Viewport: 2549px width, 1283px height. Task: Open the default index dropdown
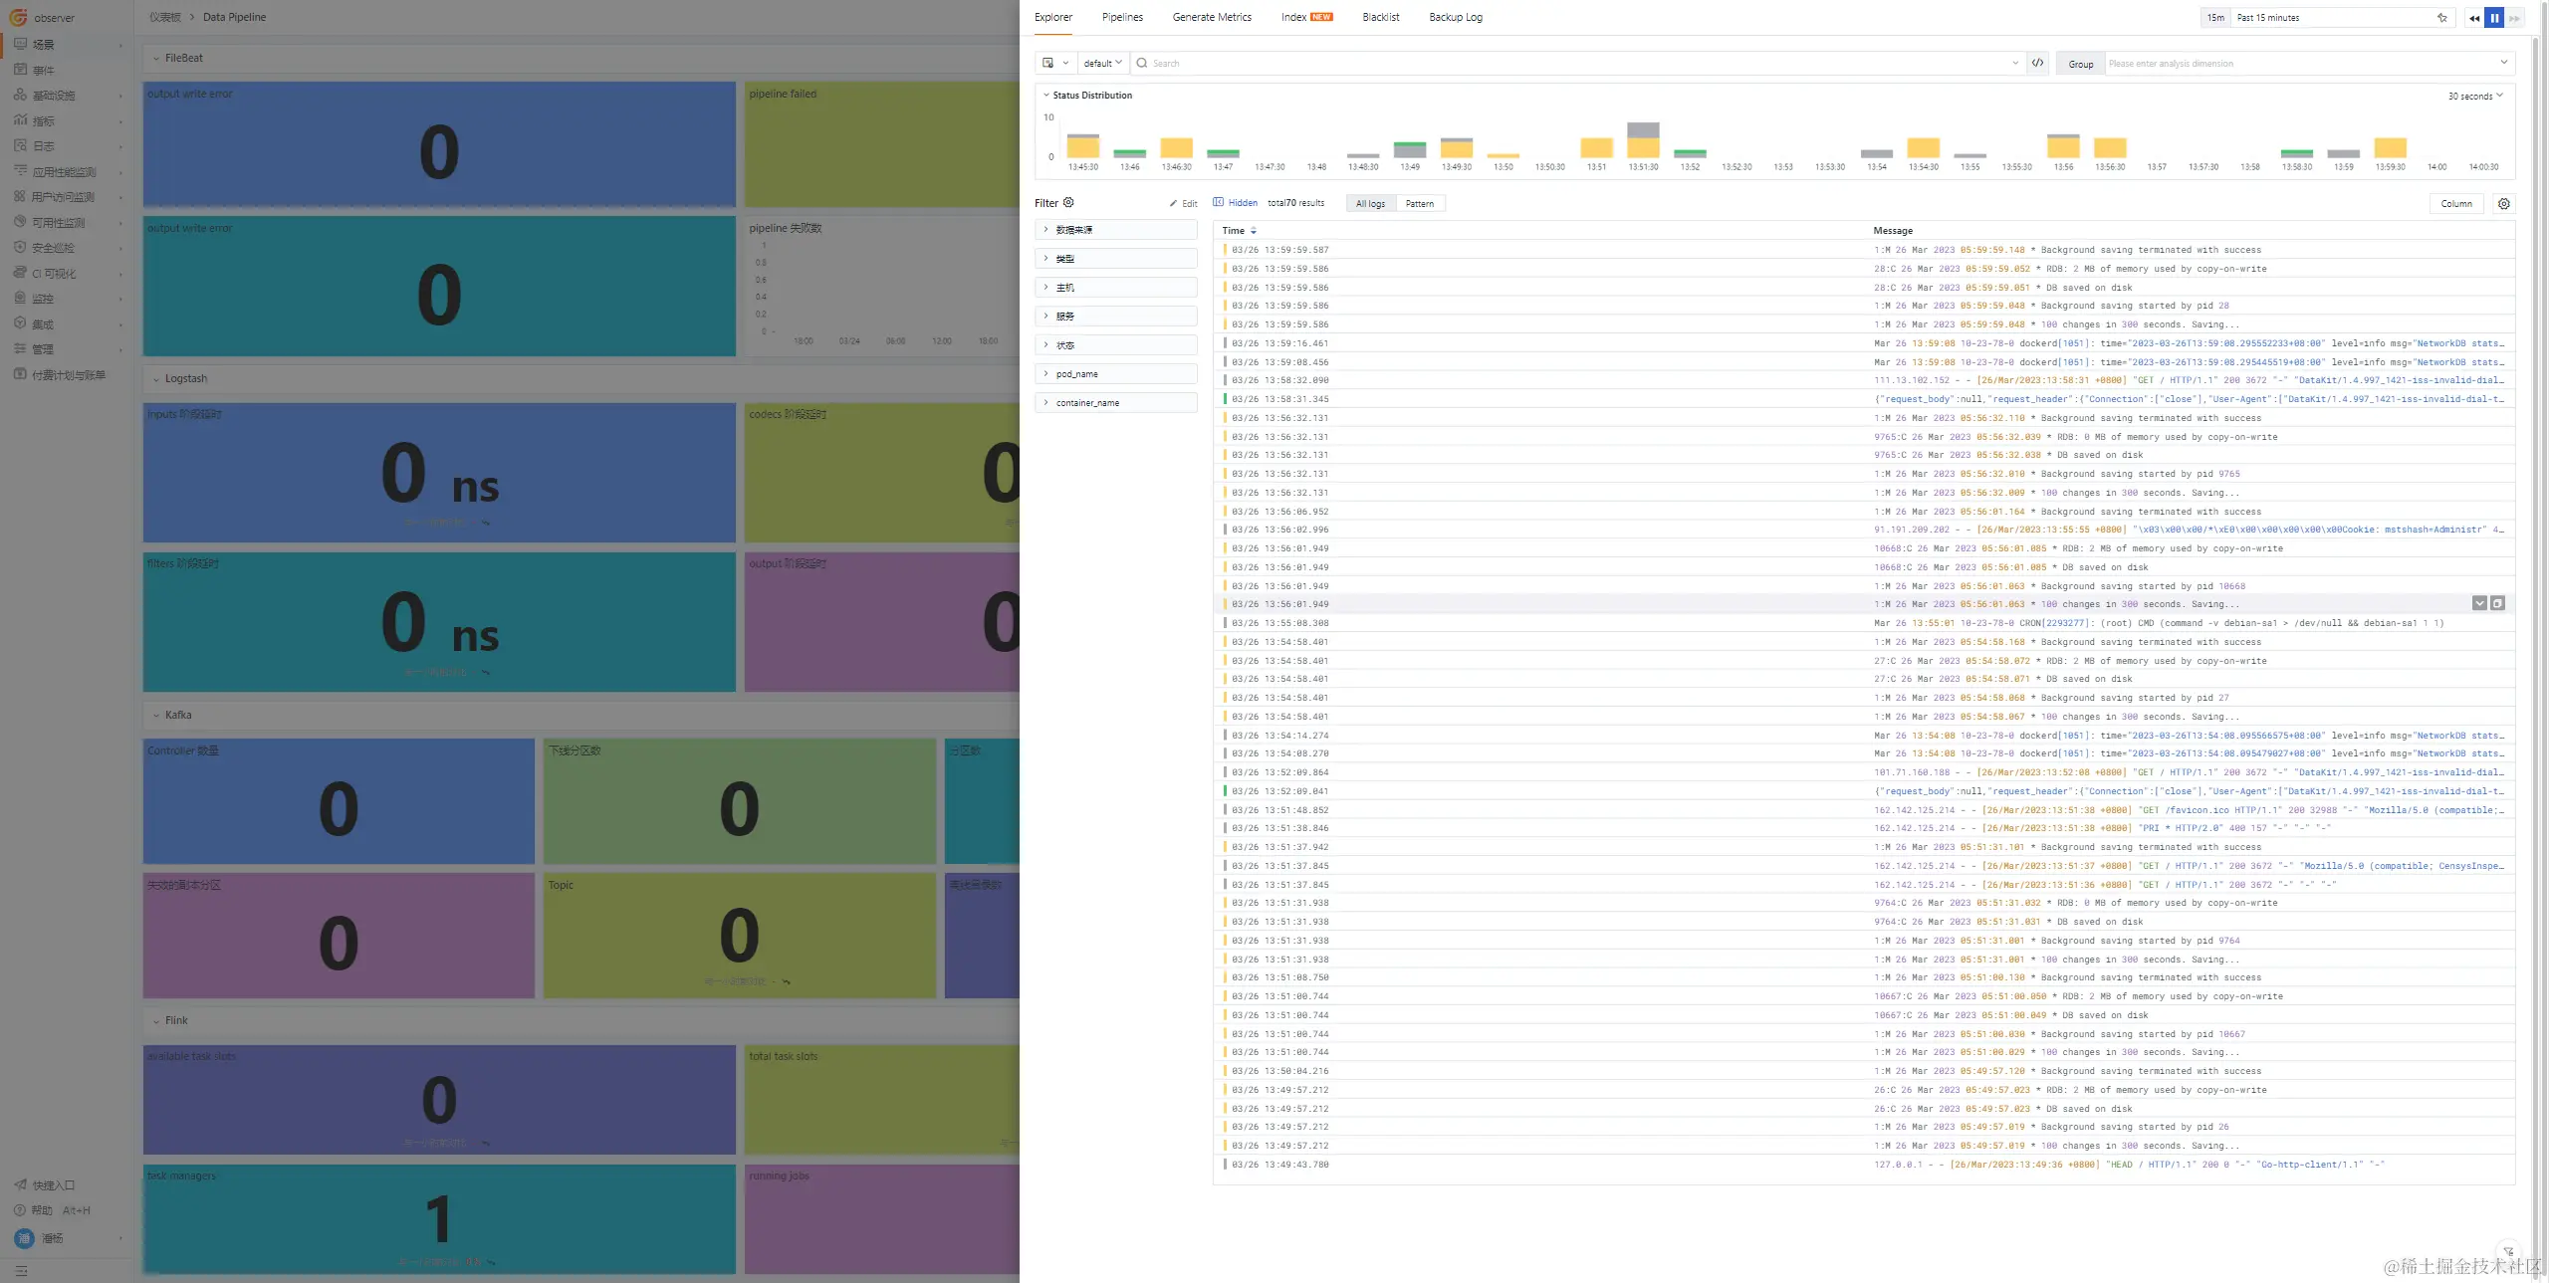(x=1102, y=63)
